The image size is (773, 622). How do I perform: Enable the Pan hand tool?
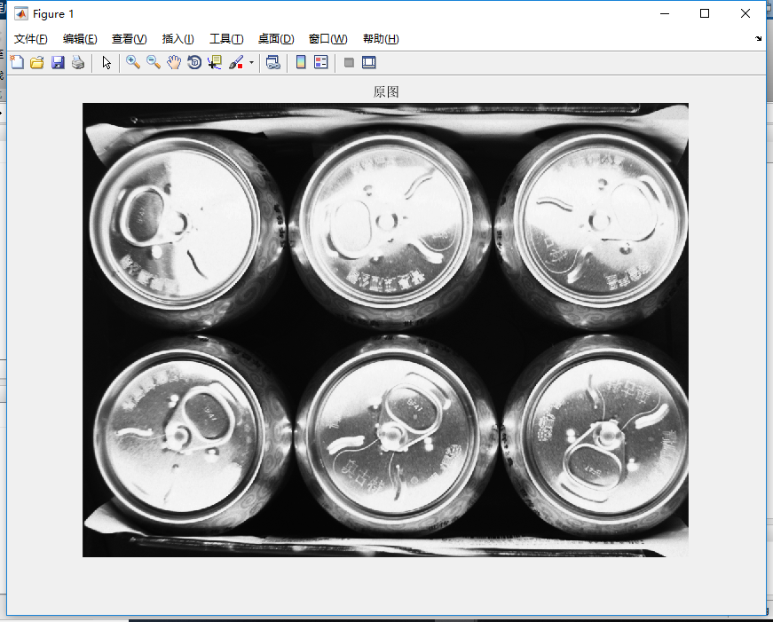174,63
